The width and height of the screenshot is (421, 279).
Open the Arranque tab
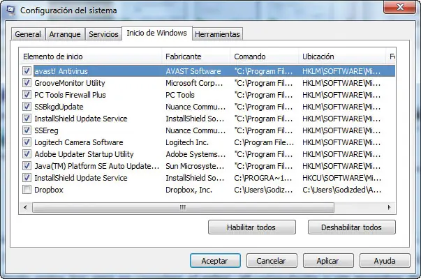pyautogui.click(x=65, y=34)
